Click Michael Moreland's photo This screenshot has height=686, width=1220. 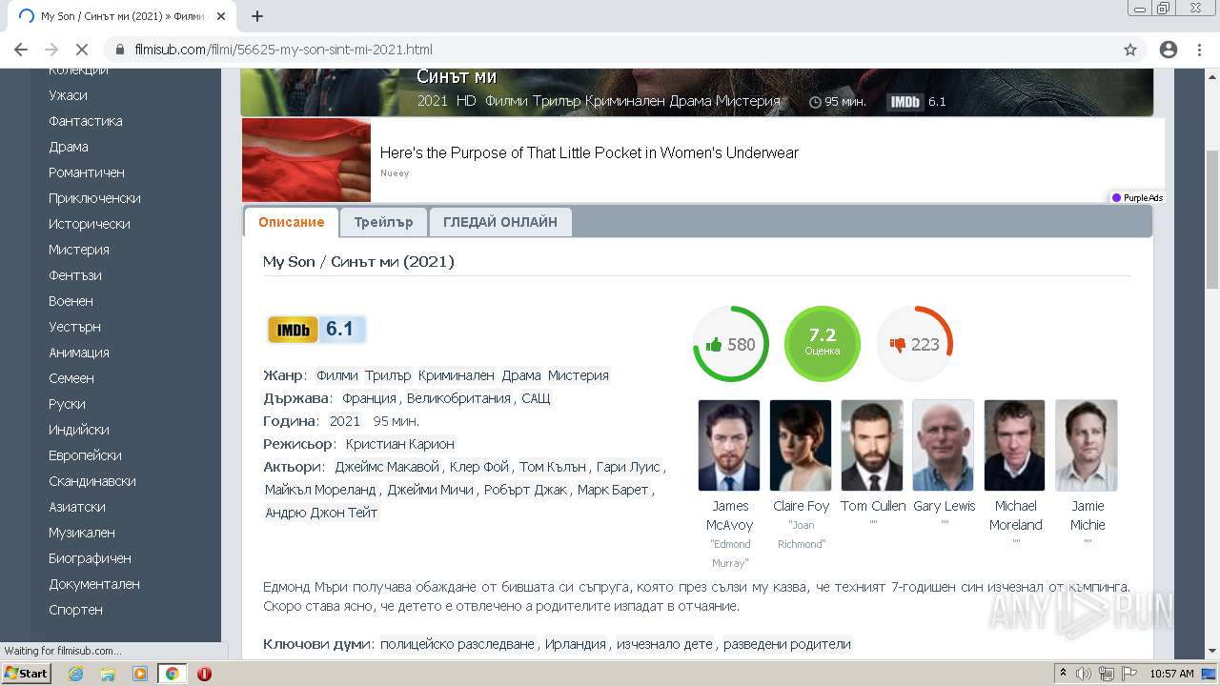(x=1015, y=445)
